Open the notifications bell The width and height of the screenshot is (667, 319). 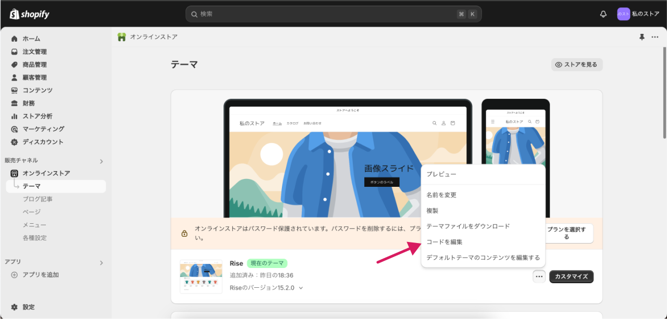point(603,14)
